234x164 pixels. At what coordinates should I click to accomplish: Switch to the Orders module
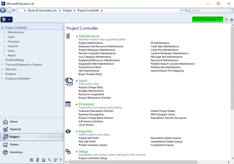tap(32, 145)
